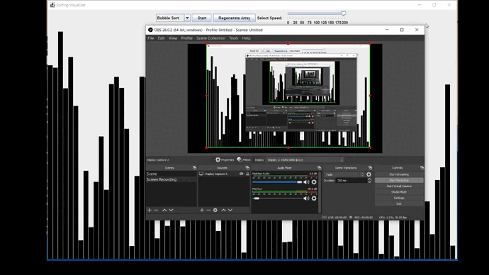Toggle lock on Display Capture 2 source
Image resolution: width=489 pixels, height=275 pixels.
tap(247, 174)
